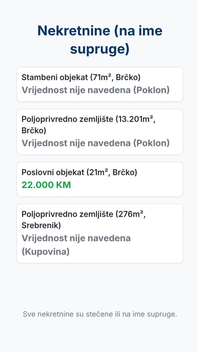Click the Srebrenik) location text
This screenshot has height=352, width=198.
41,225
